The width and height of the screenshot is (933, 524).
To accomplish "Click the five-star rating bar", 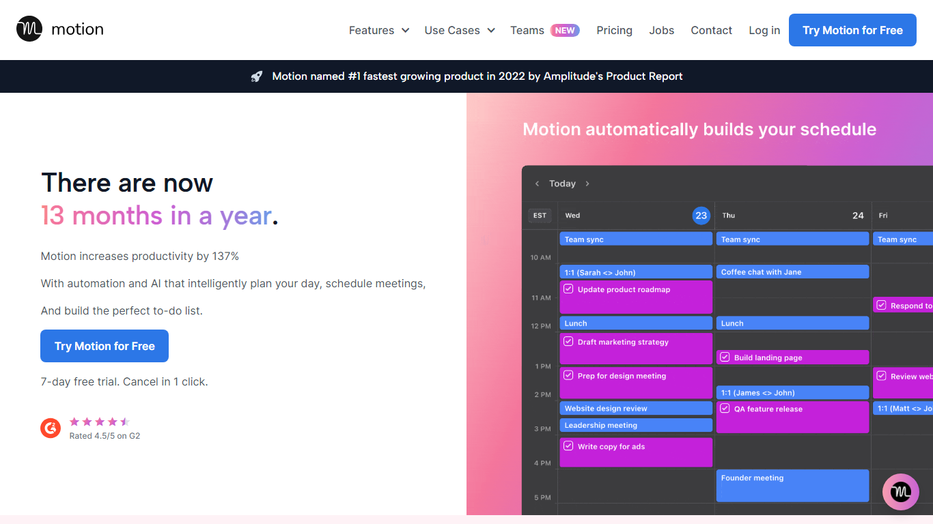I will click(x=99, y=422).
